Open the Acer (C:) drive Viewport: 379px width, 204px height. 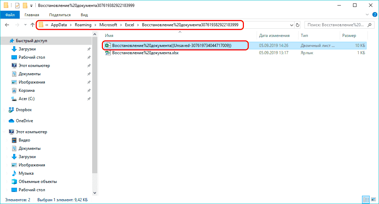[27, 99]
